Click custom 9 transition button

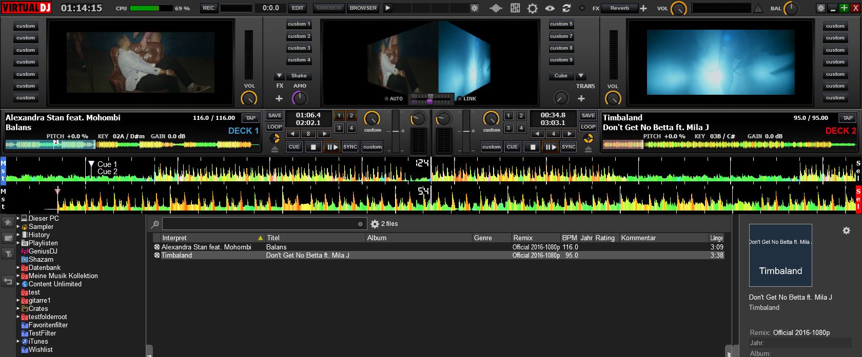click(561, 60)
